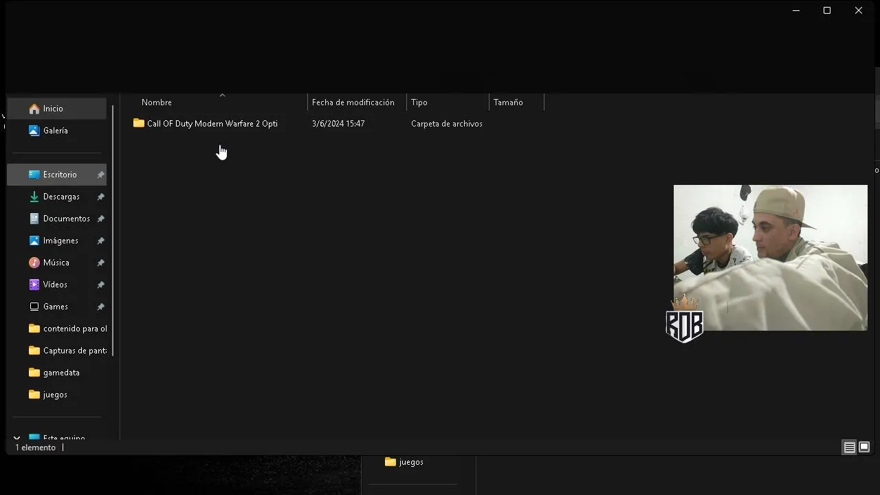Sort by Fecha de modificación column

coord(357,102)
